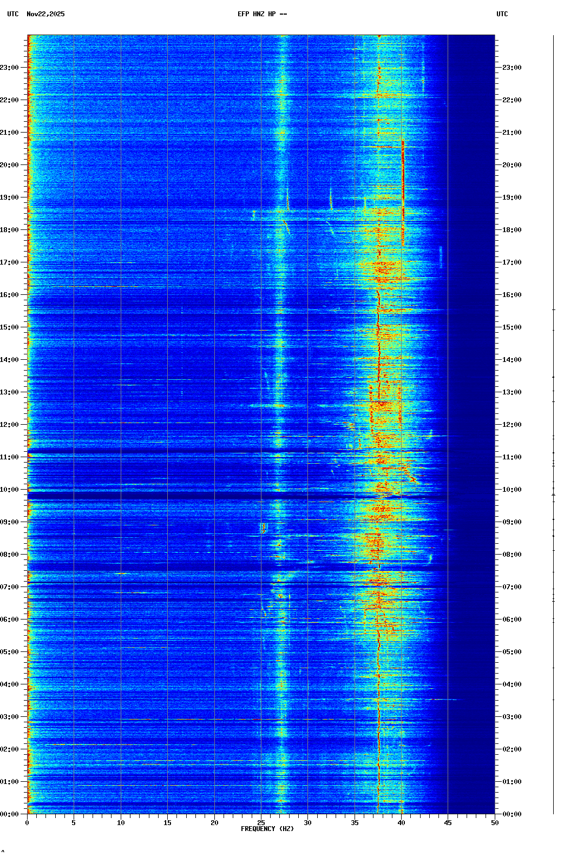Click the Nov22,2025 date label
The image size is (577, 857).
tap(45, 14)
